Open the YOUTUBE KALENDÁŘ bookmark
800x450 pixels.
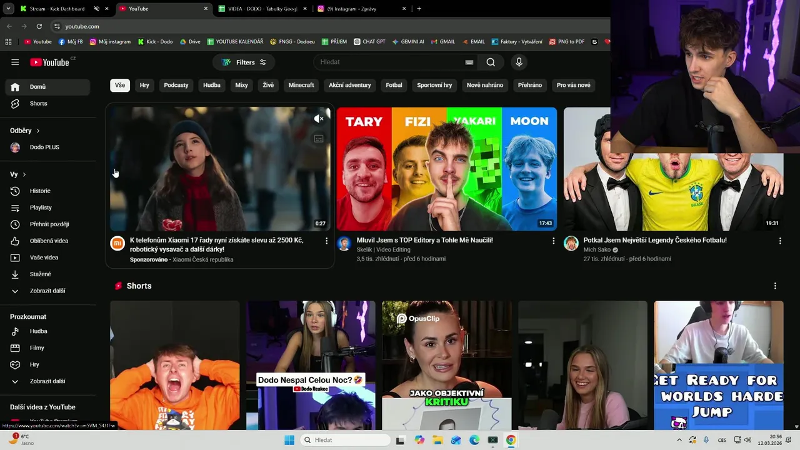coord(235,42)
